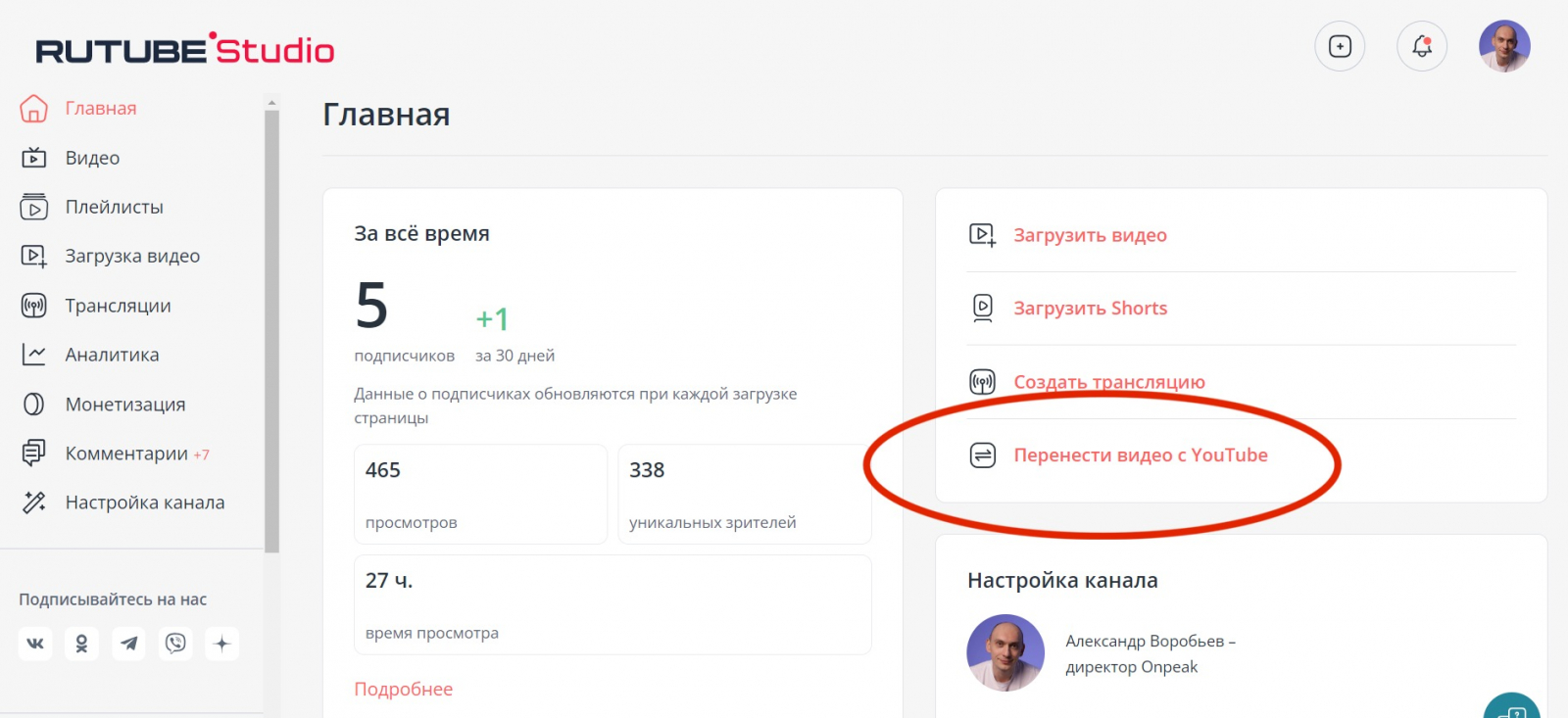Click the plus create button in header
1568x718 pixels.
[1340, 46]
